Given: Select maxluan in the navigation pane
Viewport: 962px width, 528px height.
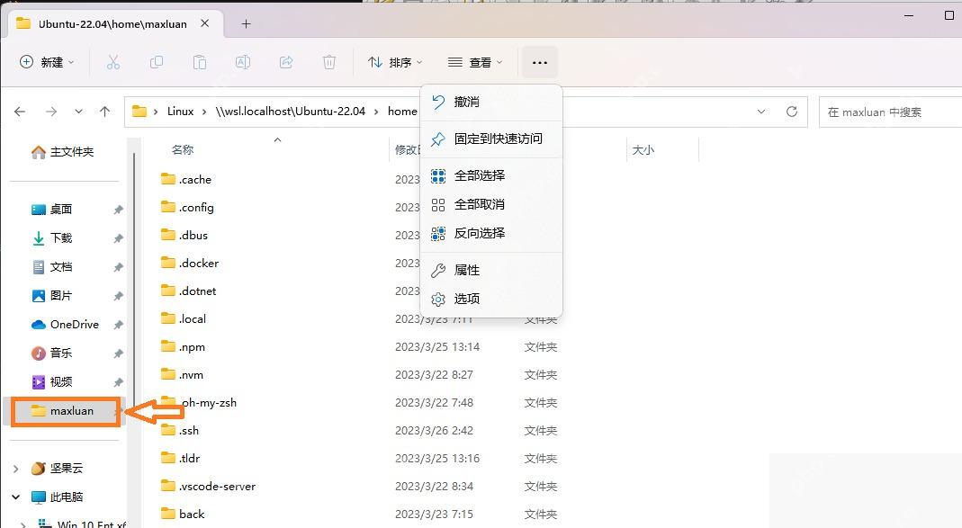Looking at the screenshot, I should coord(65,411).
